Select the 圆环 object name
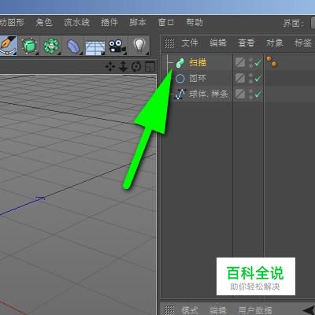Screen dimensions: 315x315 [x=198, y=78]
